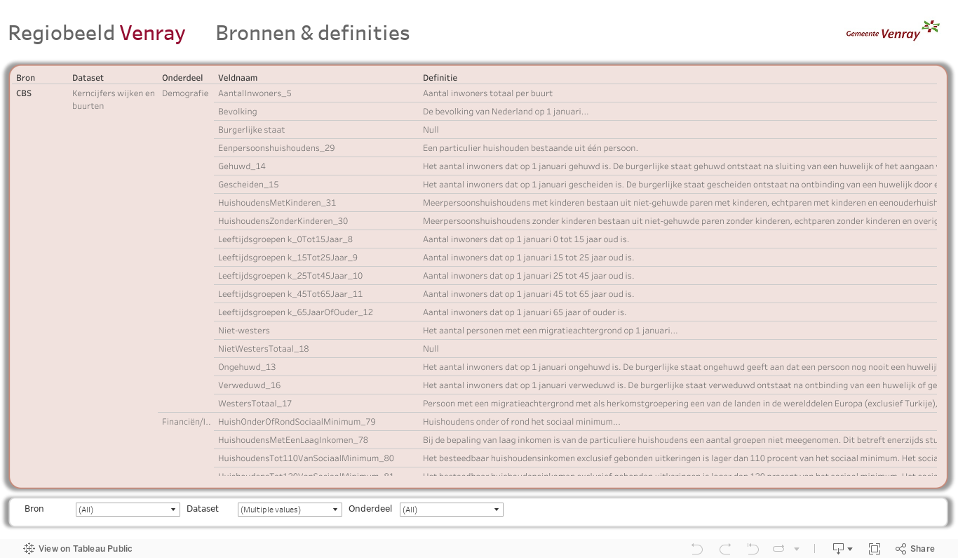This screenshot has height=558, width=958.
Task: Select Eenpersoonshuishoudens_29 field
Action: (x=276, y=148)
